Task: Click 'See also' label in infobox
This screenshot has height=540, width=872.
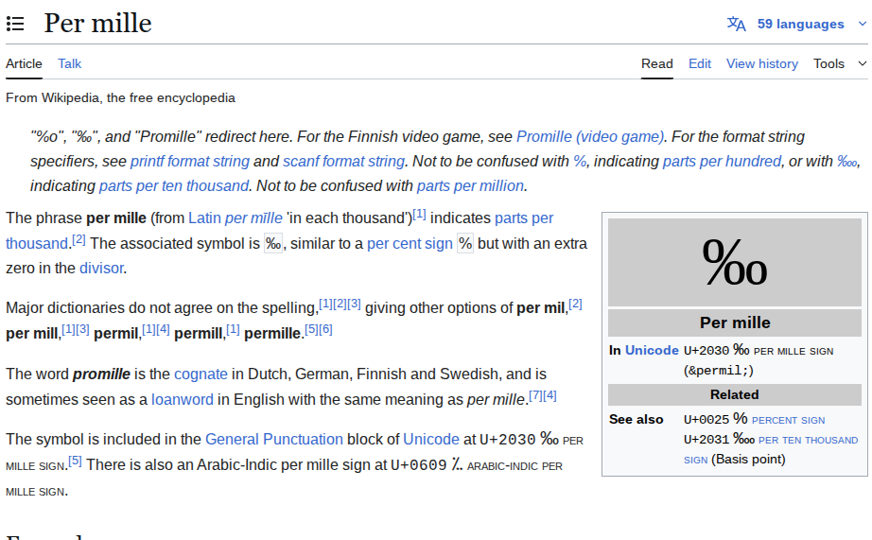Action: click(x=637, y=419)
